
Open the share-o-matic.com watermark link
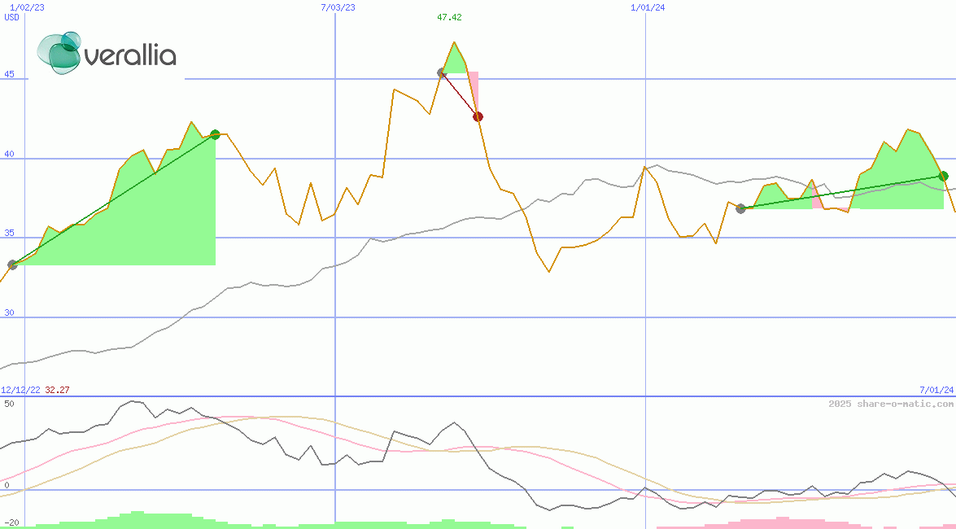coord(891,404)
